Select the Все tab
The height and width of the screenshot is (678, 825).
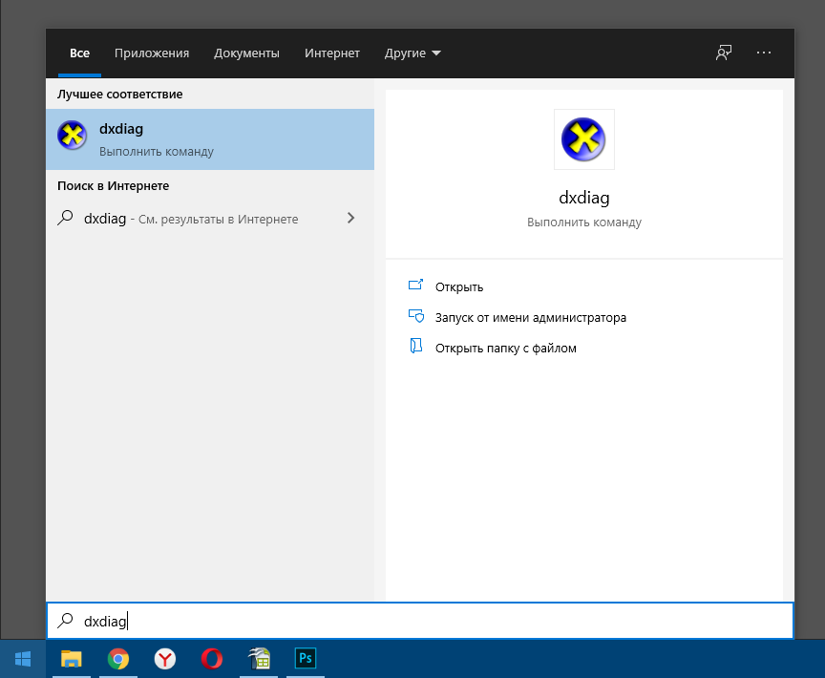click(x=79, y=53)
